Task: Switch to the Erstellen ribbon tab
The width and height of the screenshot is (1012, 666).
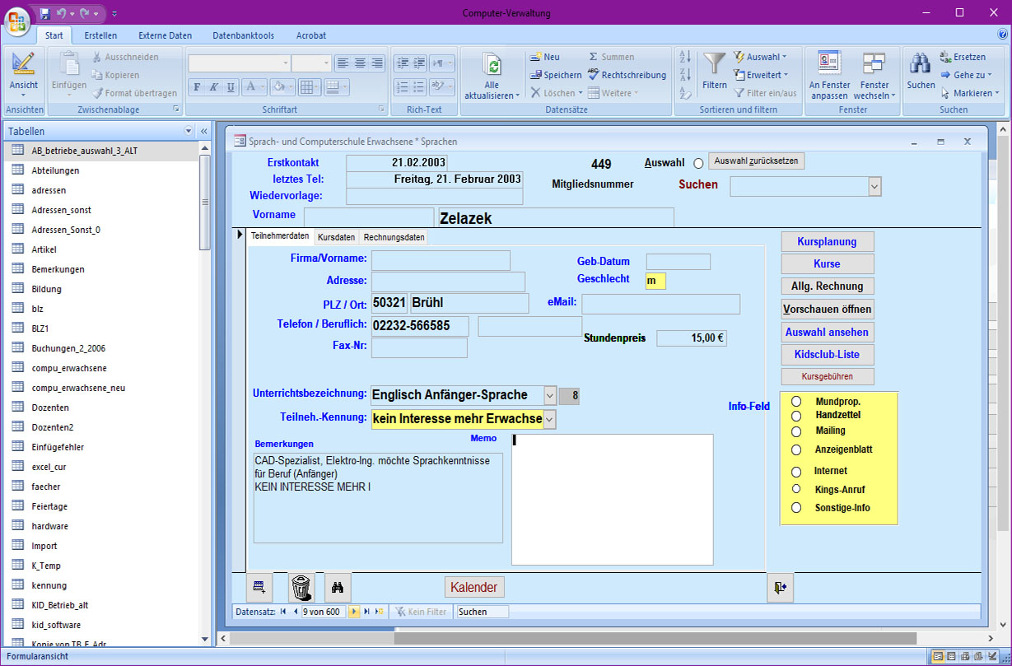Action: 100,35
